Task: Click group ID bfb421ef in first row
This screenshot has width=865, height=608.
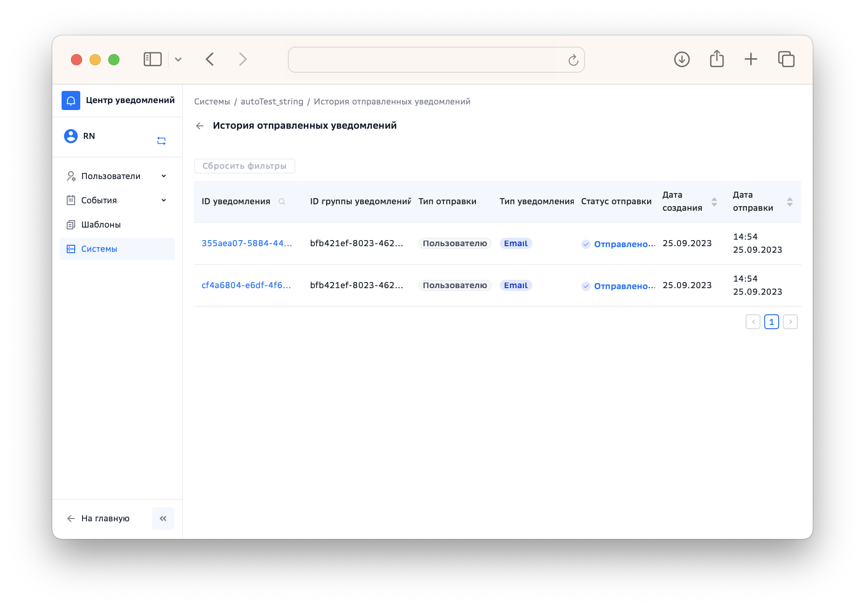Action: click(356, 243)
